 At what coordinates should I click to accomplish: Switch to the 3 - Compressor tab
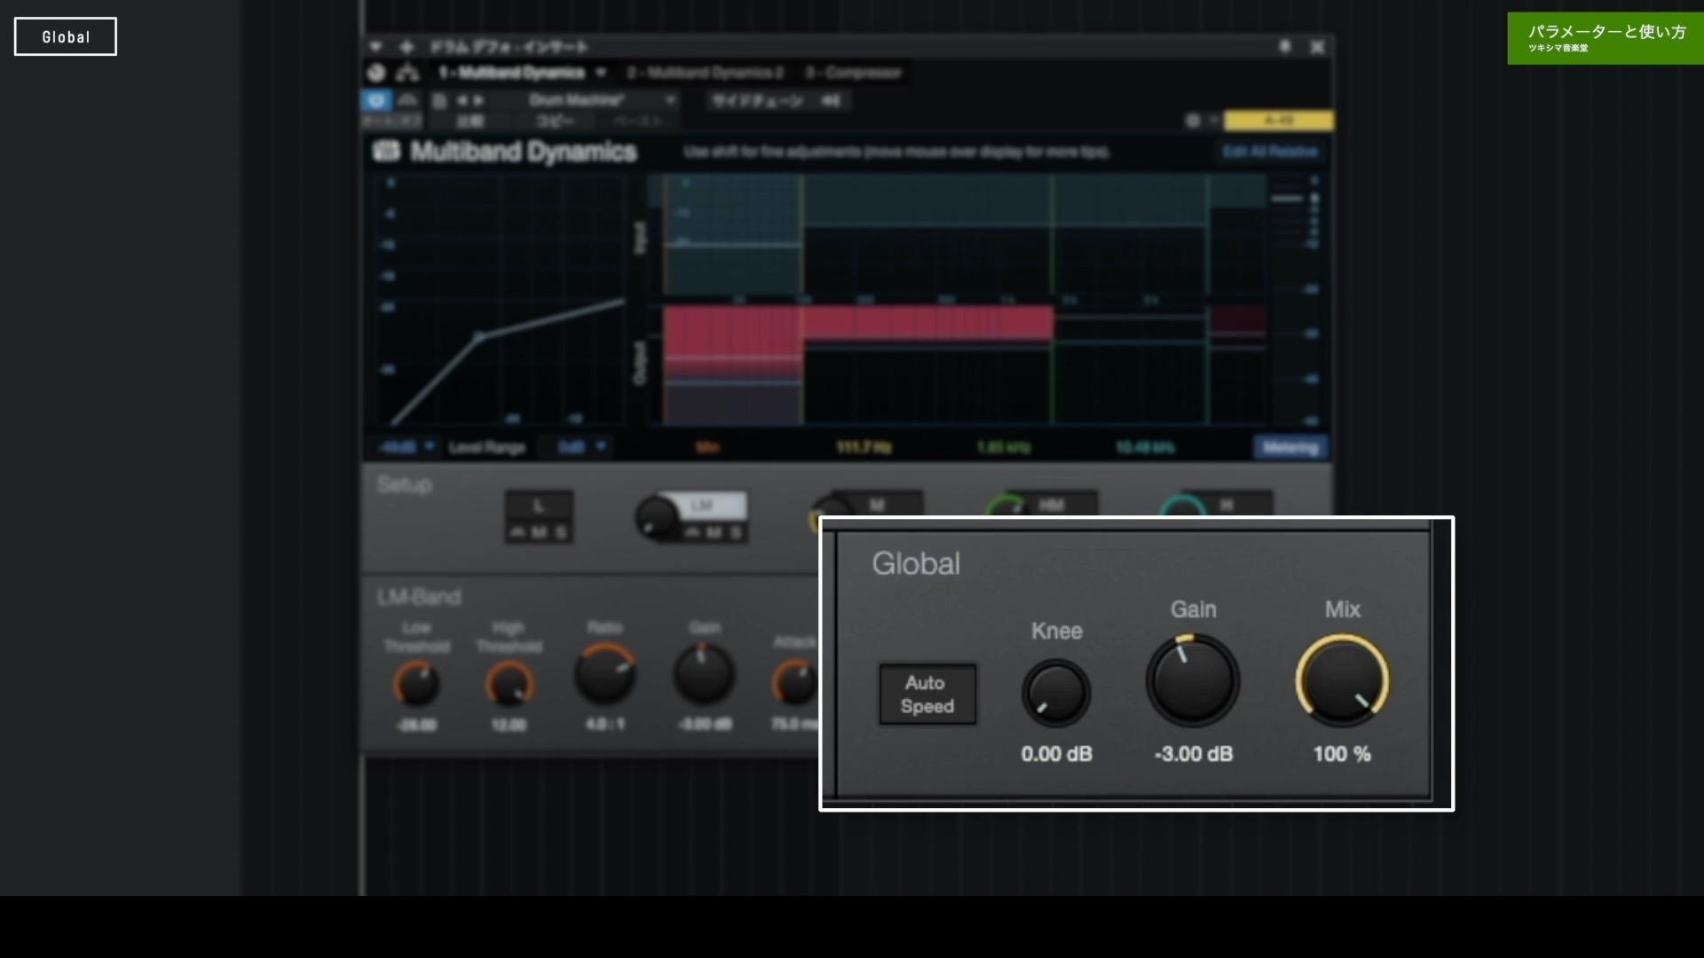click(x=853, y=73)
